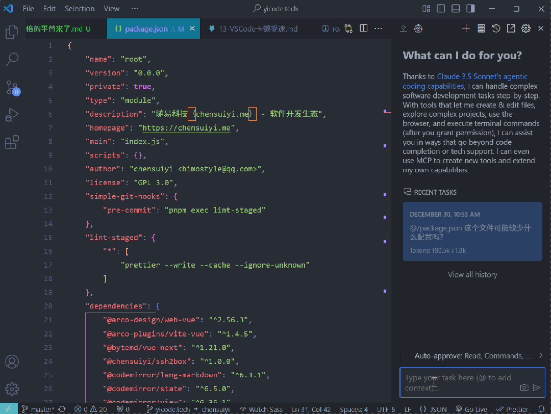Open the Selection menu
Image resolution: width=551 pixels, height=414 pixels.
coord(79,9)
